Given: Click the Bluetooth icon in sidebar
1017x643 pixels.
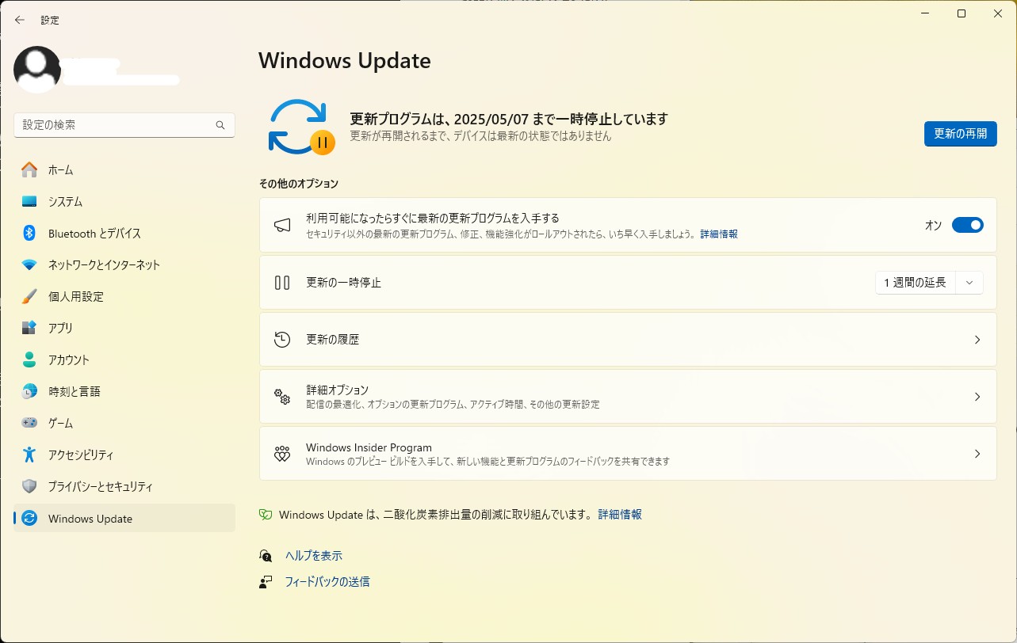Looking at the screenshot, I should [29, 233].
